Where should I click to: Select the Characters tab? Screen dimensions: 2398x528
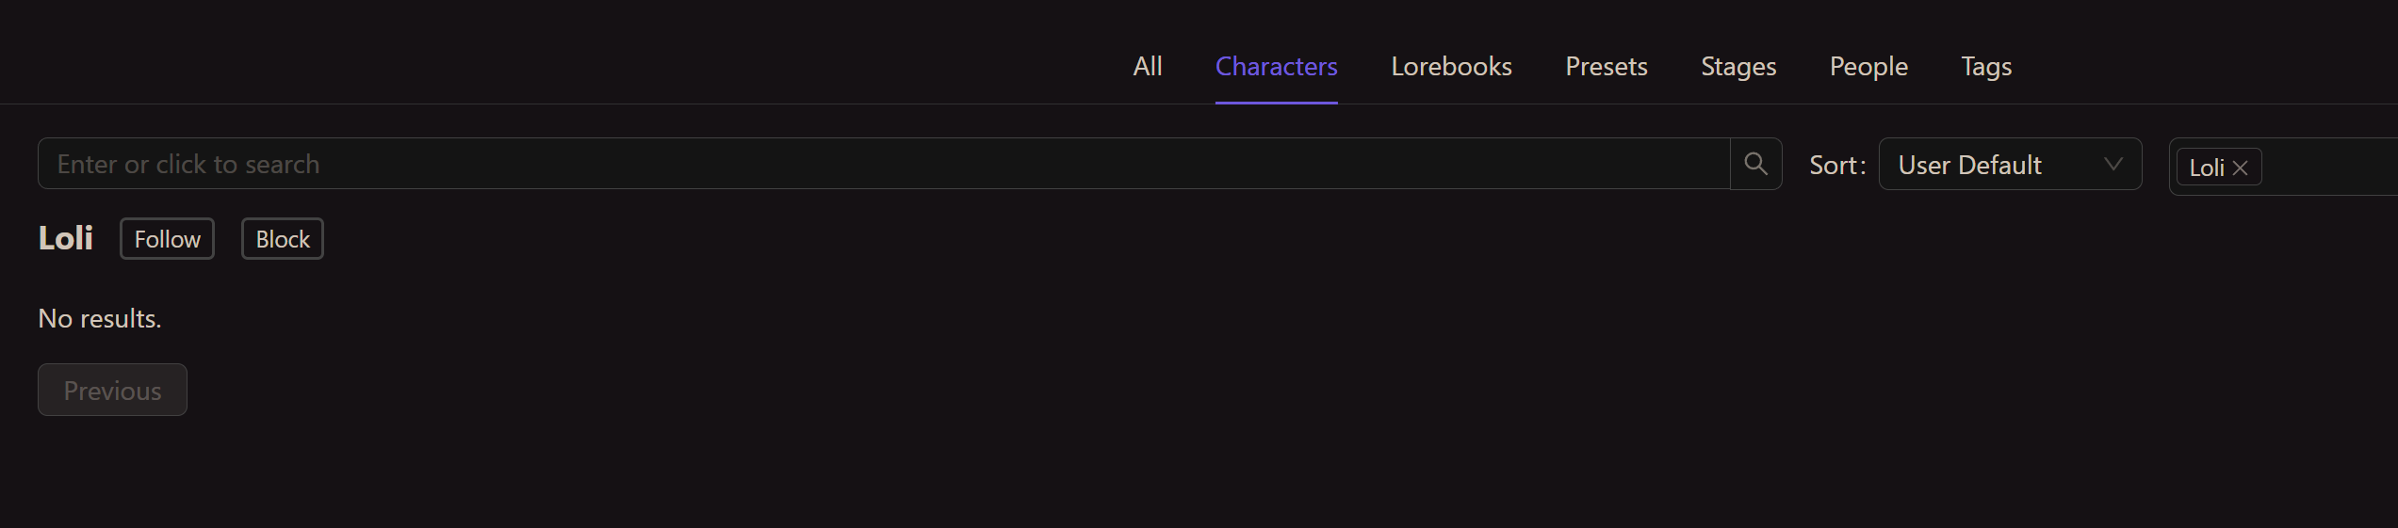1276,67
